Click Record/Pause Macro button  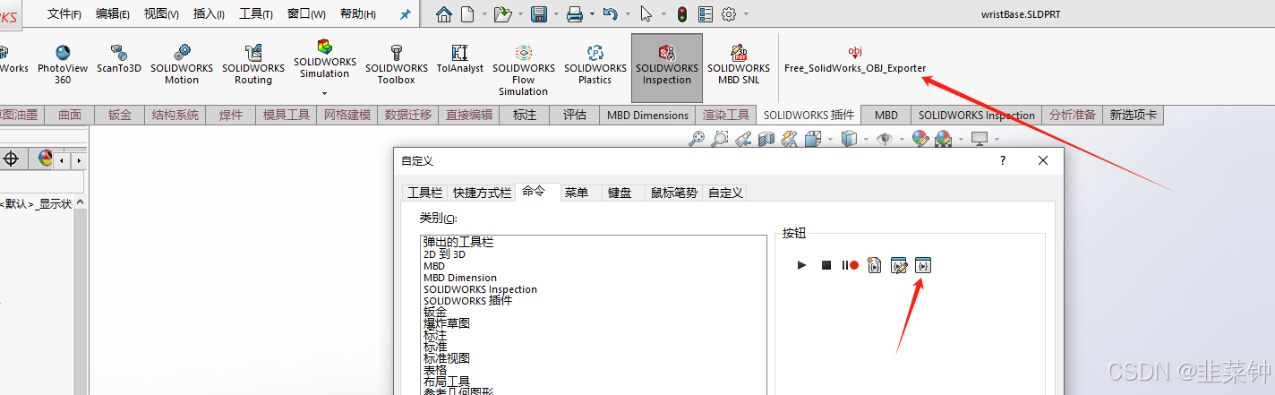[x=850, y=265]
